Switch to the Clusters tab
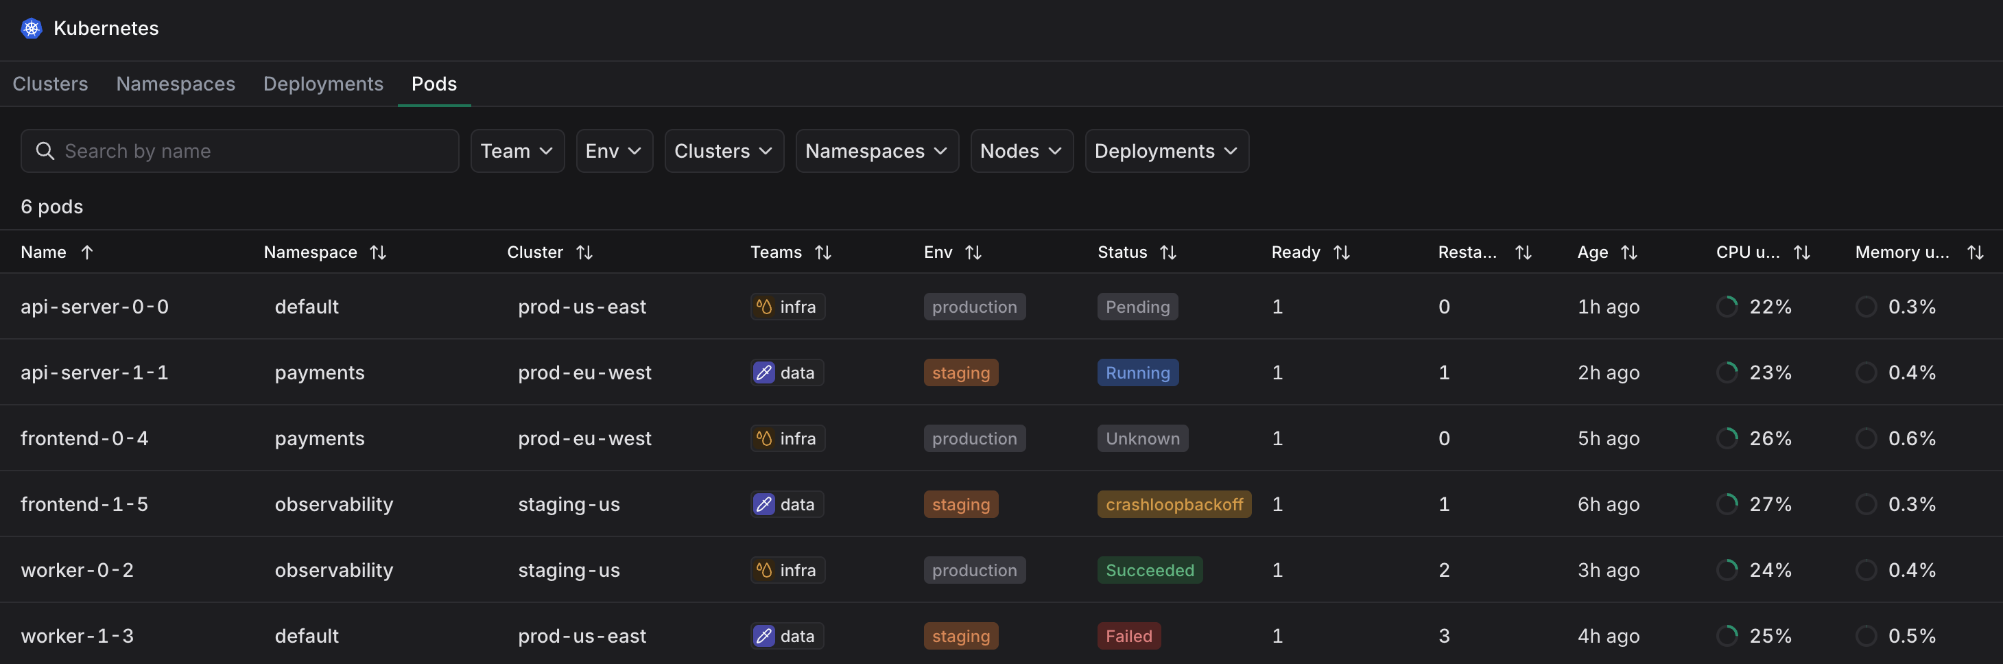The width and height of the screenshot is (2003, 664). coord(51,84)
